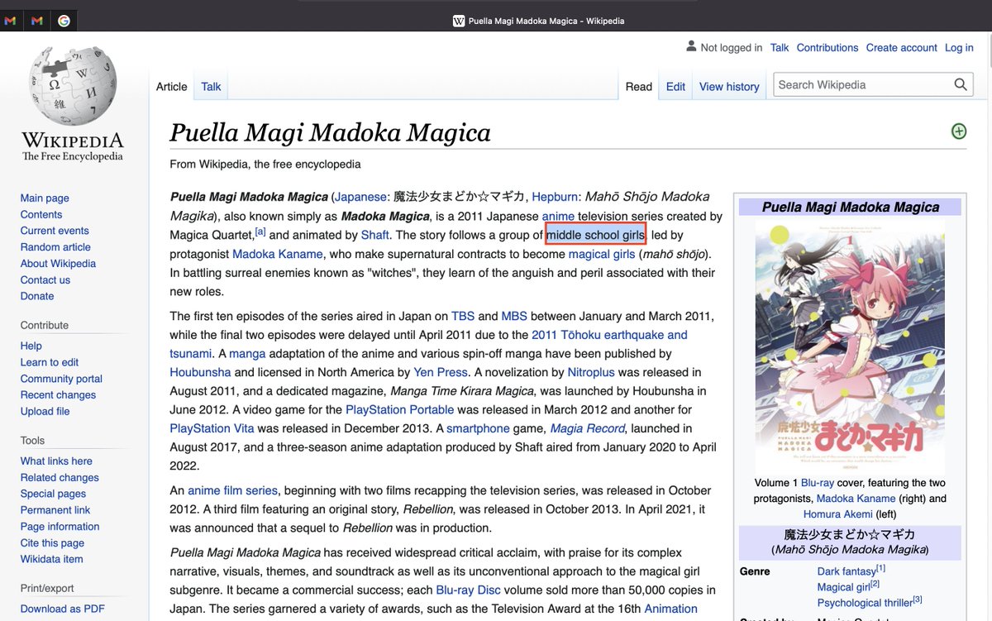View Recent changes
This screenshot has height=621, width=992.
click(58, 395)
